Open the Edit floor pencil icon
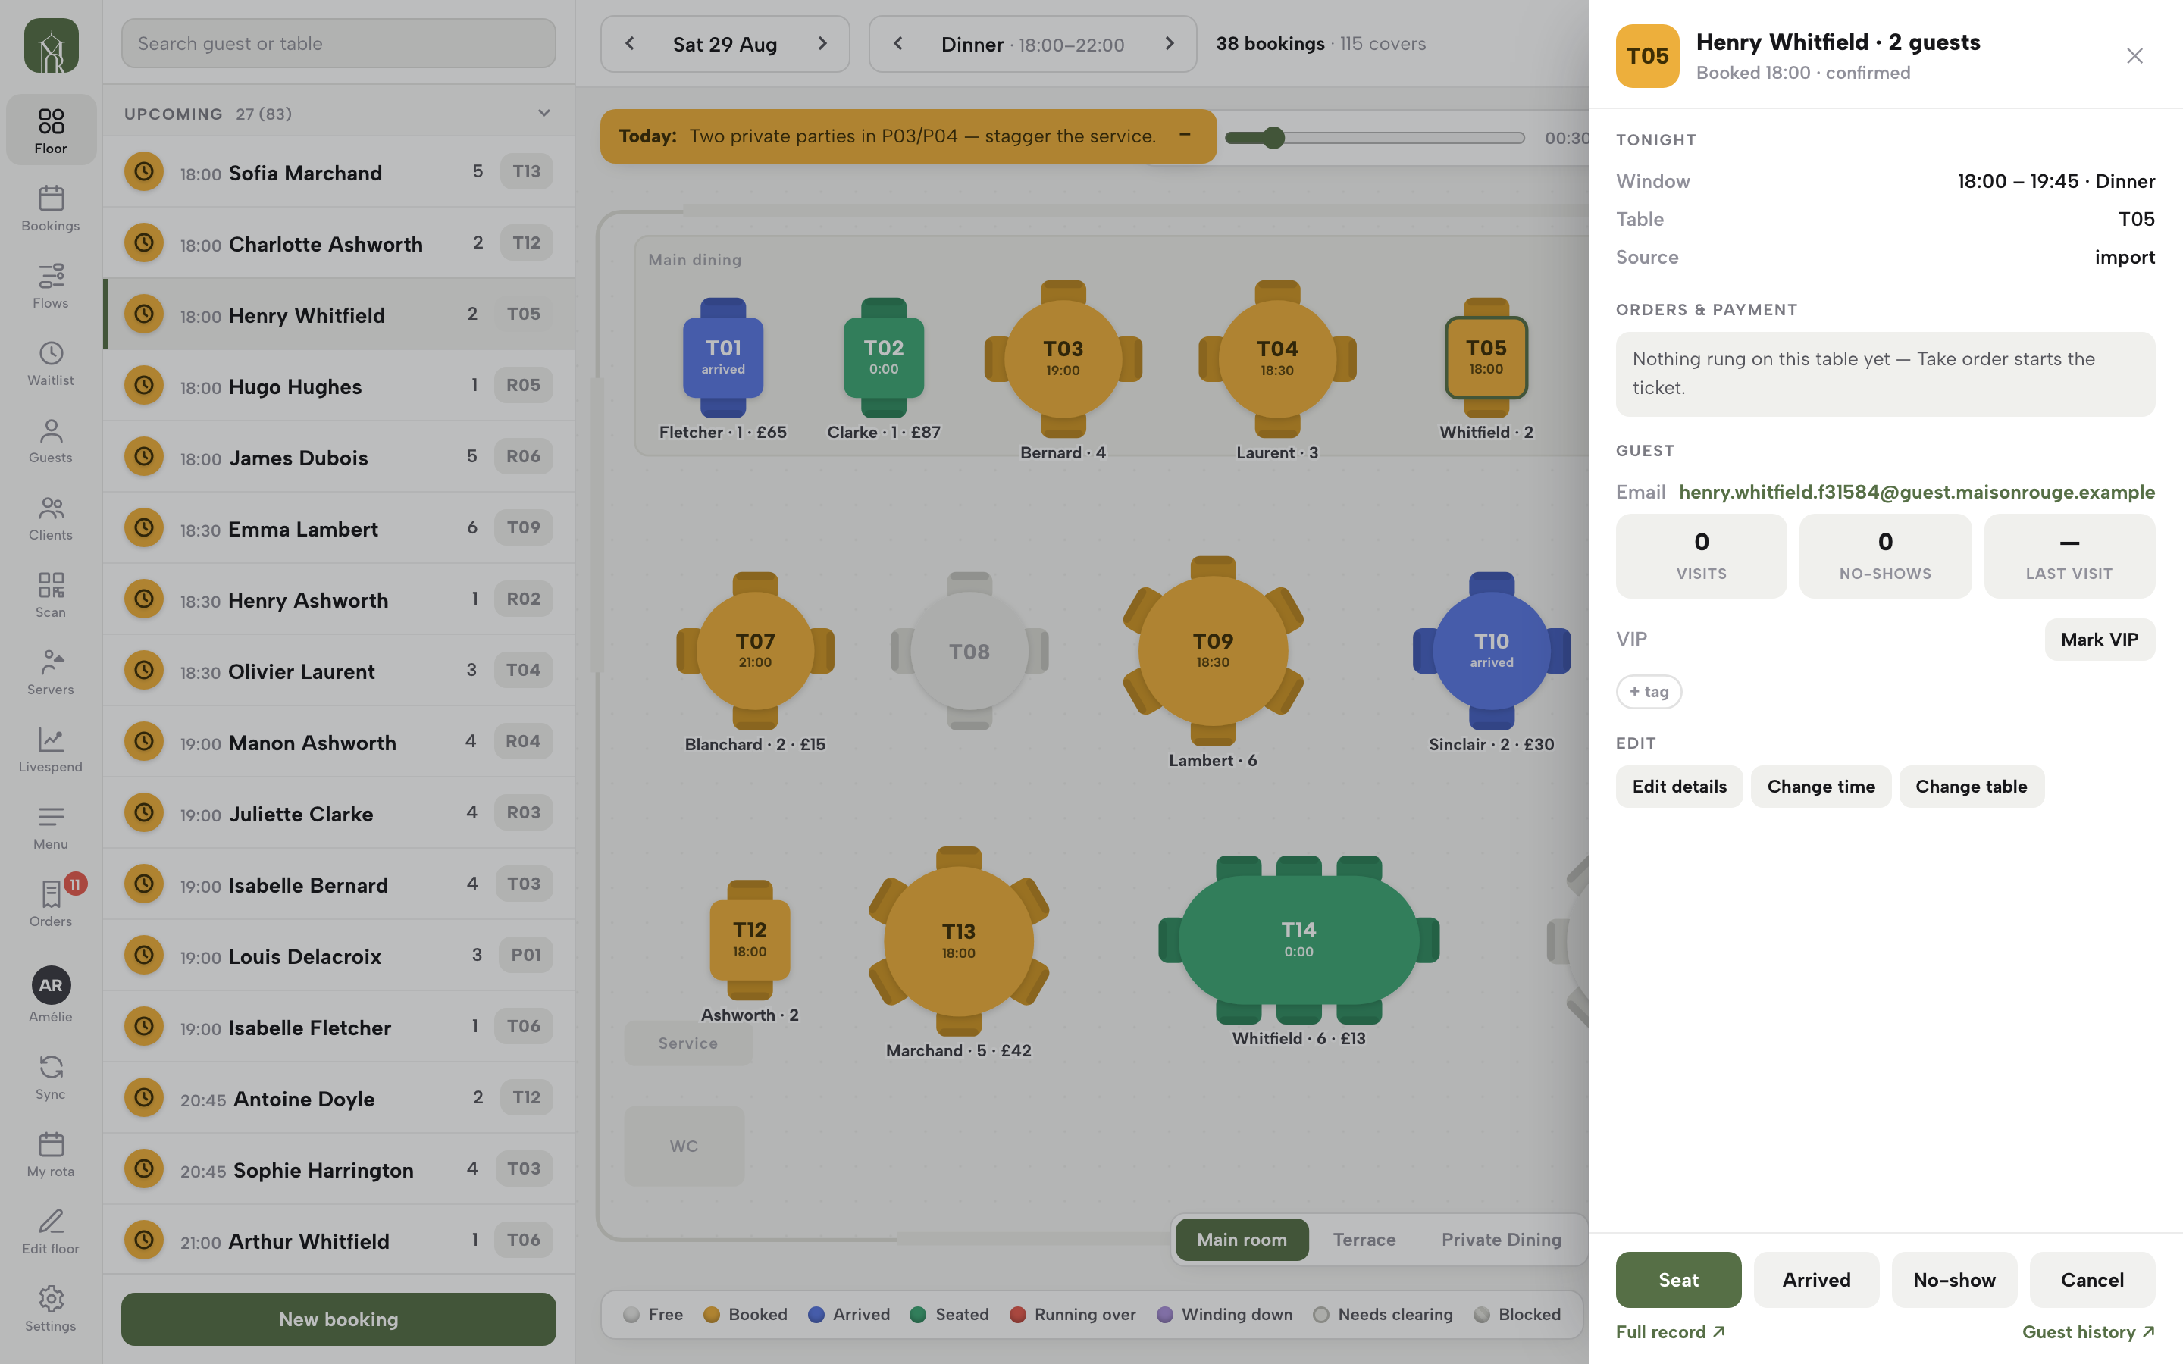 [51, 1233]
